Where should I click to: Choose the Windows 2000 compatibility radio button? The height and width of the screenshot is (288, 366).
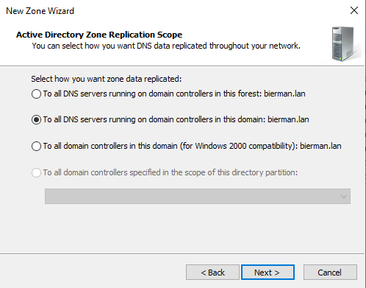(36, 146)
